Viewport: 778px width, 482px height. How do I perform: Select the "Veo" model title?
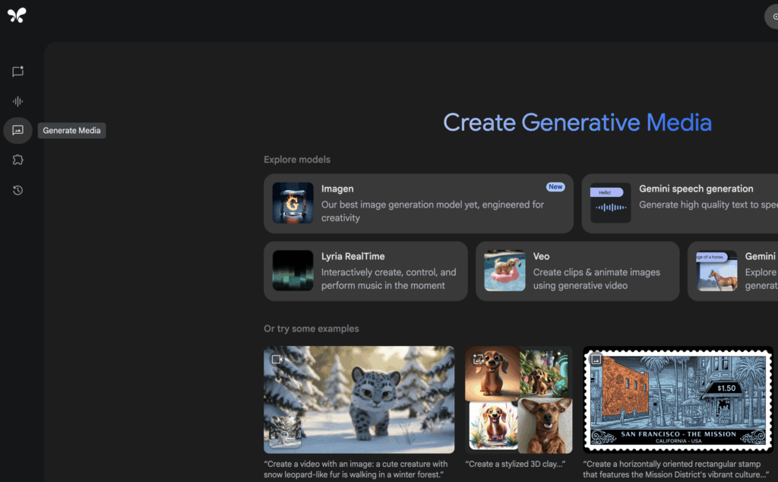541,256
